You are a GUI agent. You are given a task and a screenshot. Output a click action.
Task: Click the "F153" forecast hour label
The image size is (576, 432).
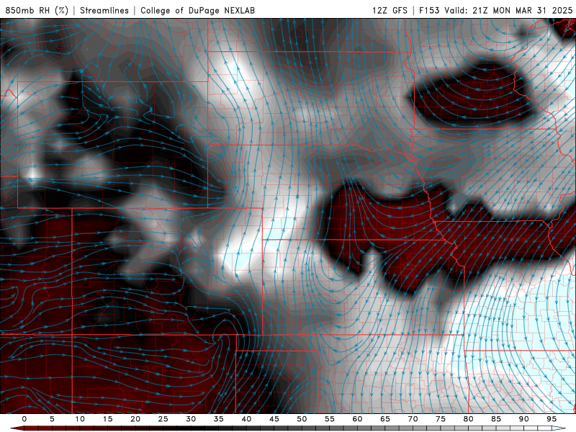click(x=429, y=10)
